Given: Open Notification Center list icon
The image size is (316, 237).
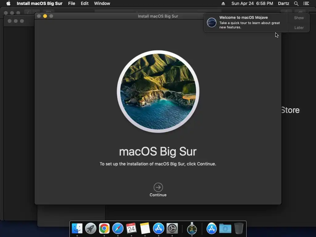Looking at the screenshot, I should (306, 3).
